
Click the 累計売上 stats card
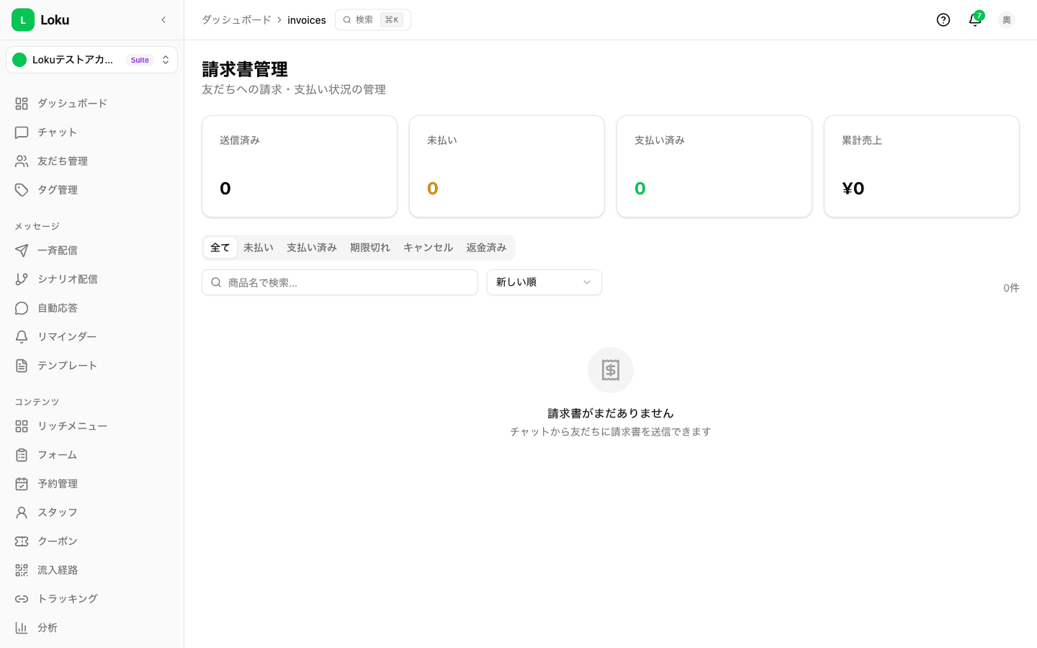922,166
